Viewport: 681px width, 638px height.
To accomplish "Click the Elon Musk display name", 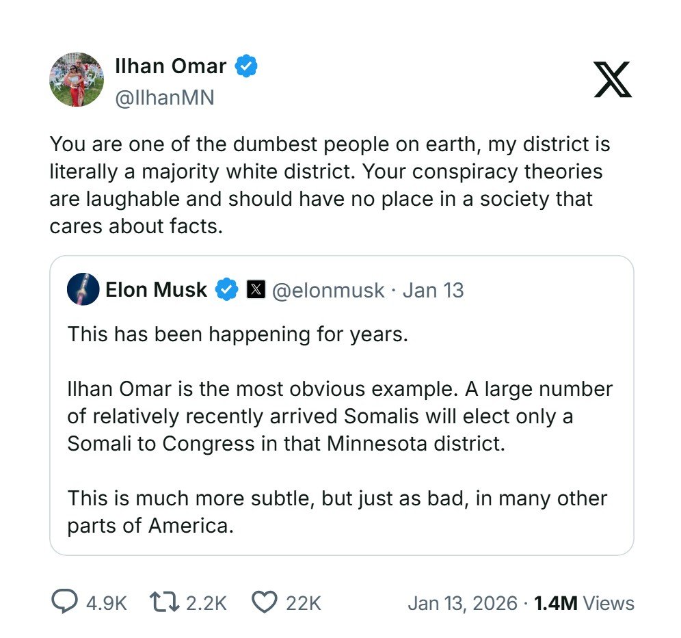I will (x=156, y=290).
